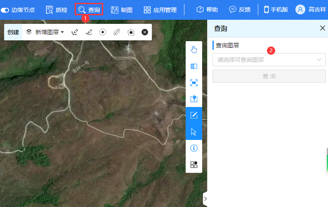Open the split-screen compare tool
The width and height of the screenshot is (328, 207).
coord(194,66)
